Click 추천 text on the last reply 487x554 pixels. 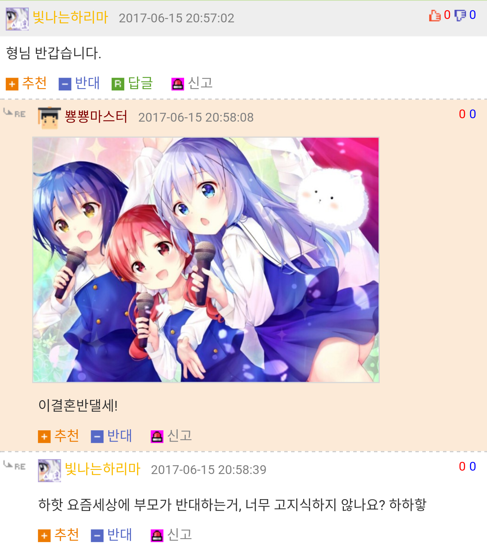click(x=67, y=535)
